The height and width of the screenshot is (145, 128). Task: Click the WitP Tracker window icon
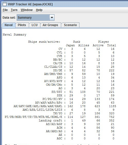point(5,4)
